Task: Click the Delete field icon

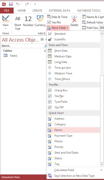Action: pyautogui.click(x=74, y=21)
